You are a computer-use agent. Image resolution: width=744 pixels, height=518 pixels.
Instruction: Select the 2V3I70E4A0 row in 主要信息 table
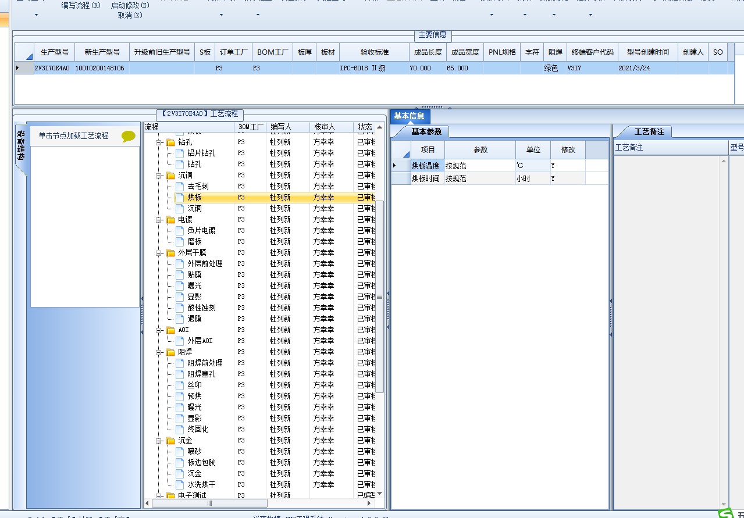pyautogui.click(x=375, y=68)
